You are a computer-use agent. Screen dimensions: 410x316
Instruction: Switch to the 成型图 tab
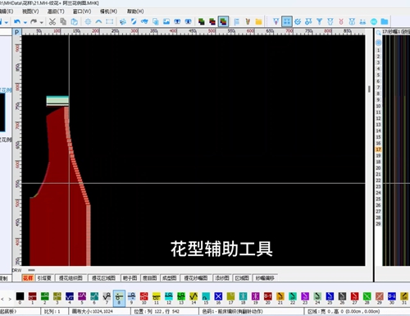169,278
